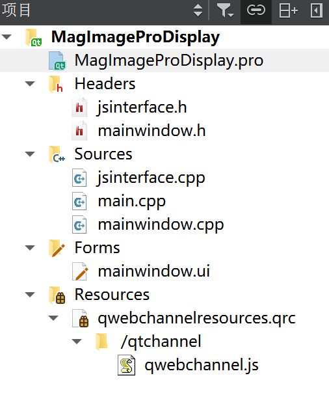Open mainwindow.ui
Screen dimensions: 329x408
pyautogui.click(x=153, y=271)
